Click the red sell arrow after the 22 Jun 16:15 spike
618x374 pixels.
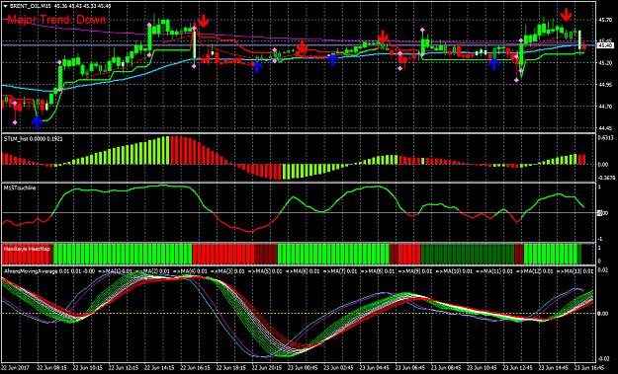204,21
